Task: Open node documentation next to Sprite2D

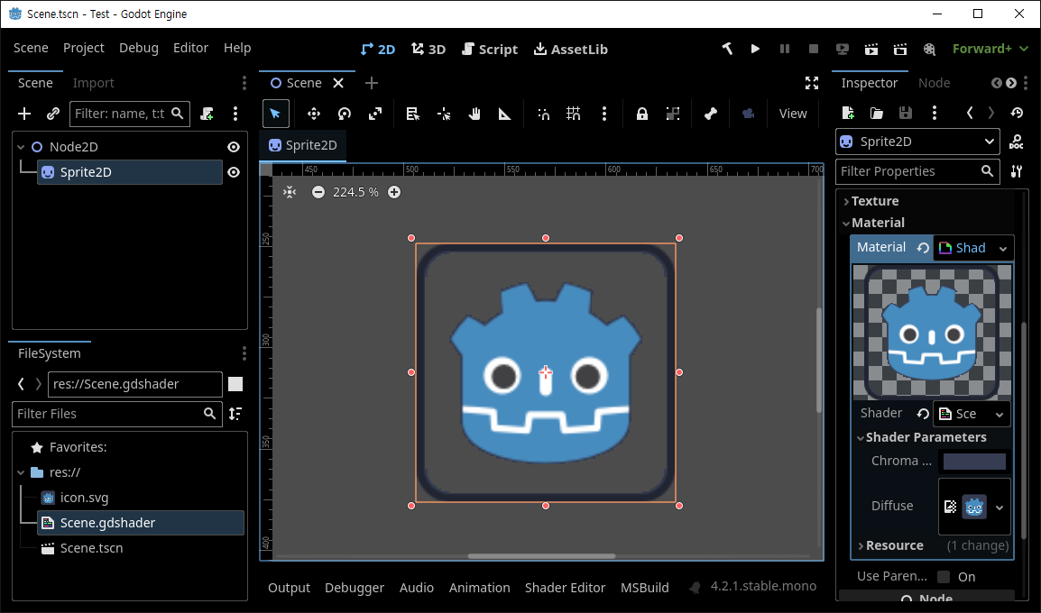Action: (x=1016, y=142)
